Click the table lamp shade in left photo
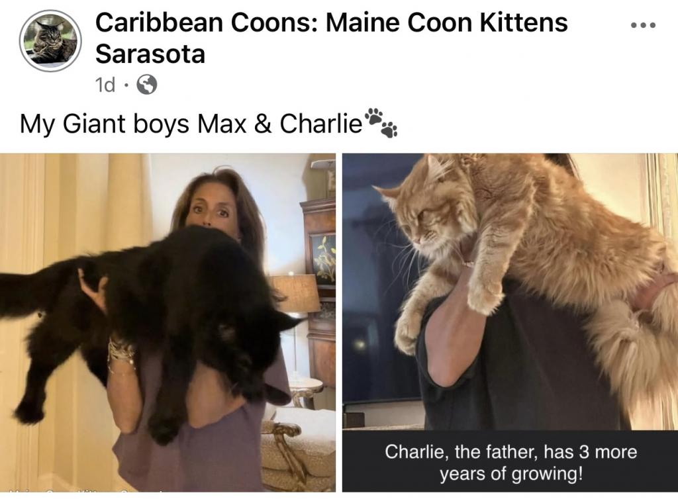Viewport: 678px width, 499px height. [296, 293]
